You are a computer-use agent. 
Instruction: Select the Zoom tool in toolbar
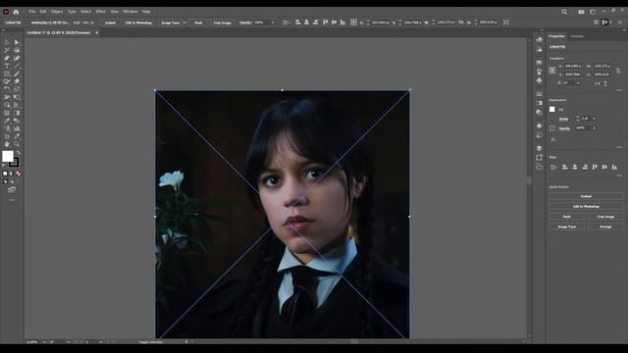coord(17,144)
